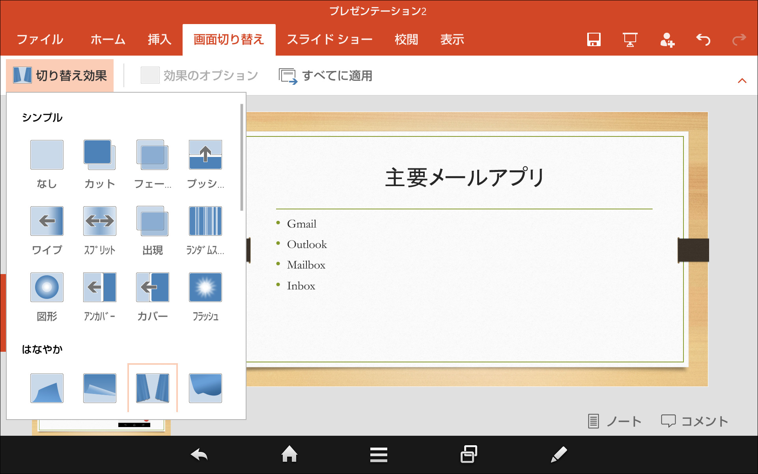Viewport: 758px width, 474px height.
Task: Collapse the ribbon with the chevron arrow
Action: 742,81
